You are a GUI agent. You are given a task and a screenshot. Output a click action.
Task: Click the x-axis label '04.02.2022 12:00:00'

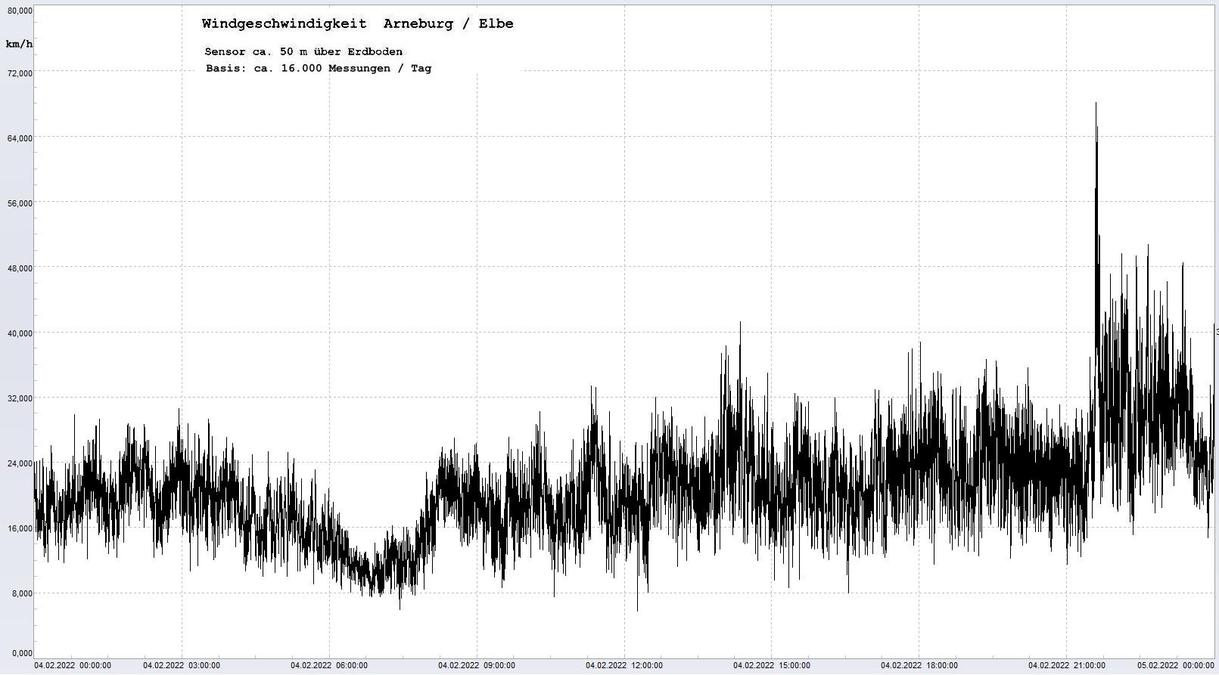point(624,665)
